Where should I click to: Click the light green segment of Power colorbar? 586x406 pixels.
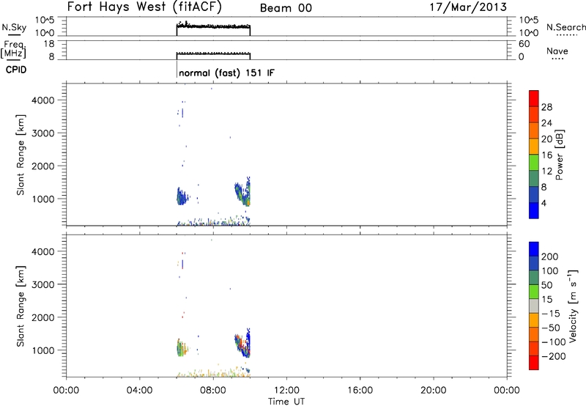point(534,163)
